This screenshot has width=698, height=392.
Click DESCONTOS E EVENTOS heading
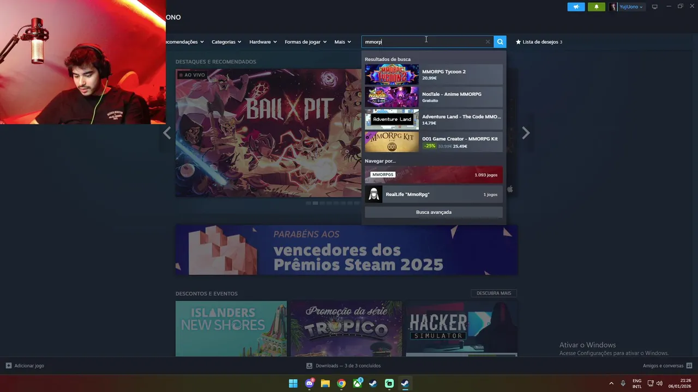click(206, 293)
